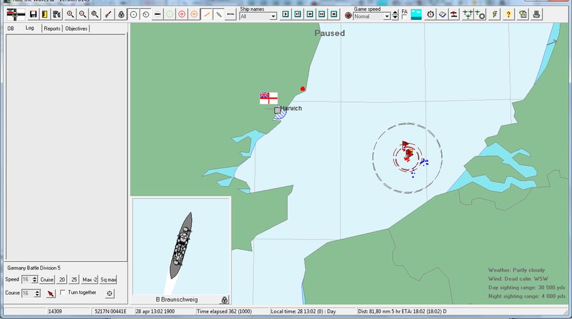Image resolution: width=572 pixels, height=319 pixels.
Task: Toggle the circle with center dot button
Action: coord(134,15)
